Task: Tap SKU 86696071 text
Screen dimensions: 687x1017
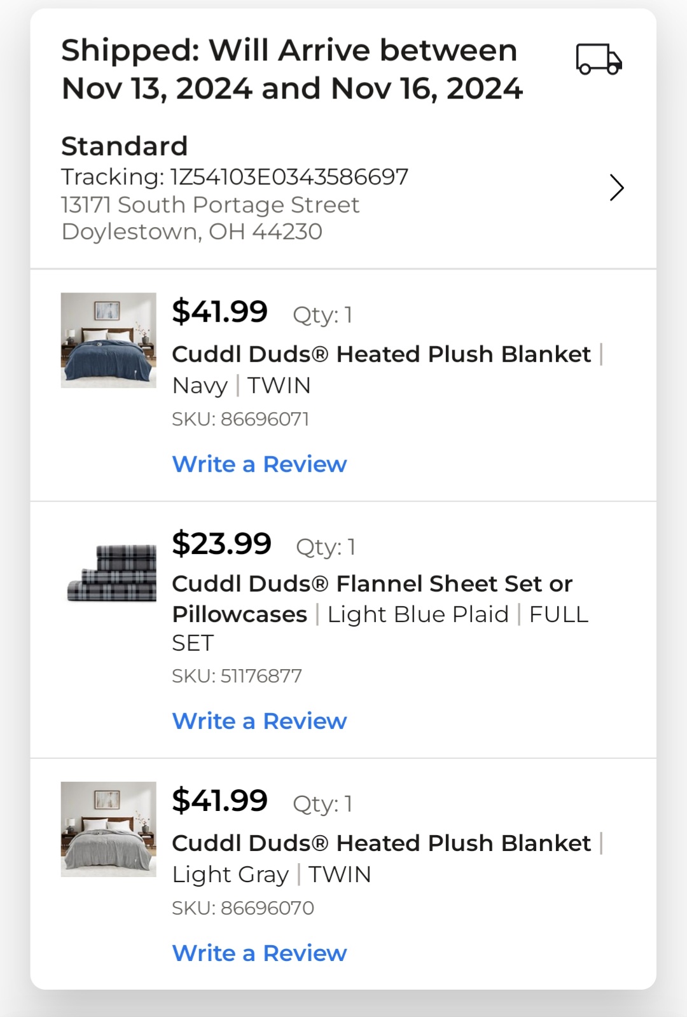Action: coord(240,419)
